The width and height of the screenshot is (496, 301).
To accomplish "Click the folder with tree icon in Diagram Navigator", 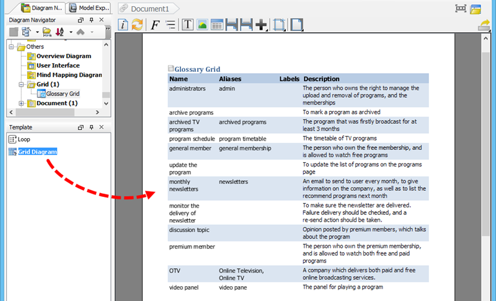I will pos(47,32).
